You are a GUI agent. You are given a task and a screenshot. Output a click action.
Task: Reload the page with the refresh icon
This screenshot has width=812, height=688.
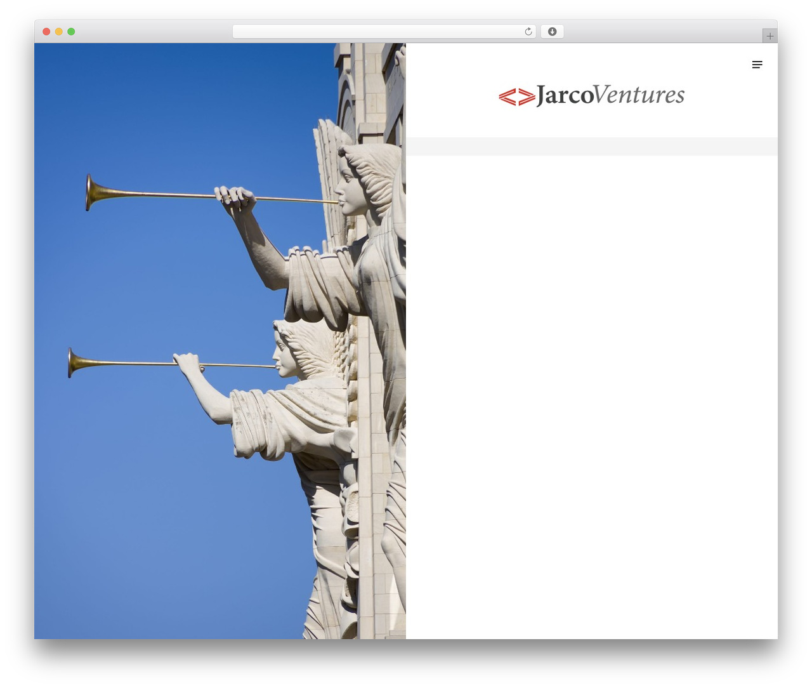point(528,32)
